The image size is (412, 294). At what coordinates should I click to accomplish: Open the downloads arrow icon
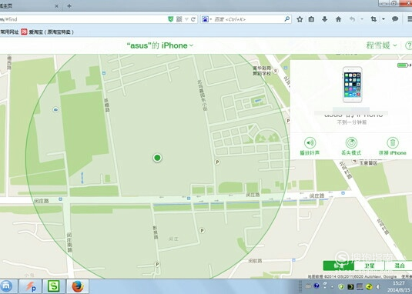click(325, 19)
